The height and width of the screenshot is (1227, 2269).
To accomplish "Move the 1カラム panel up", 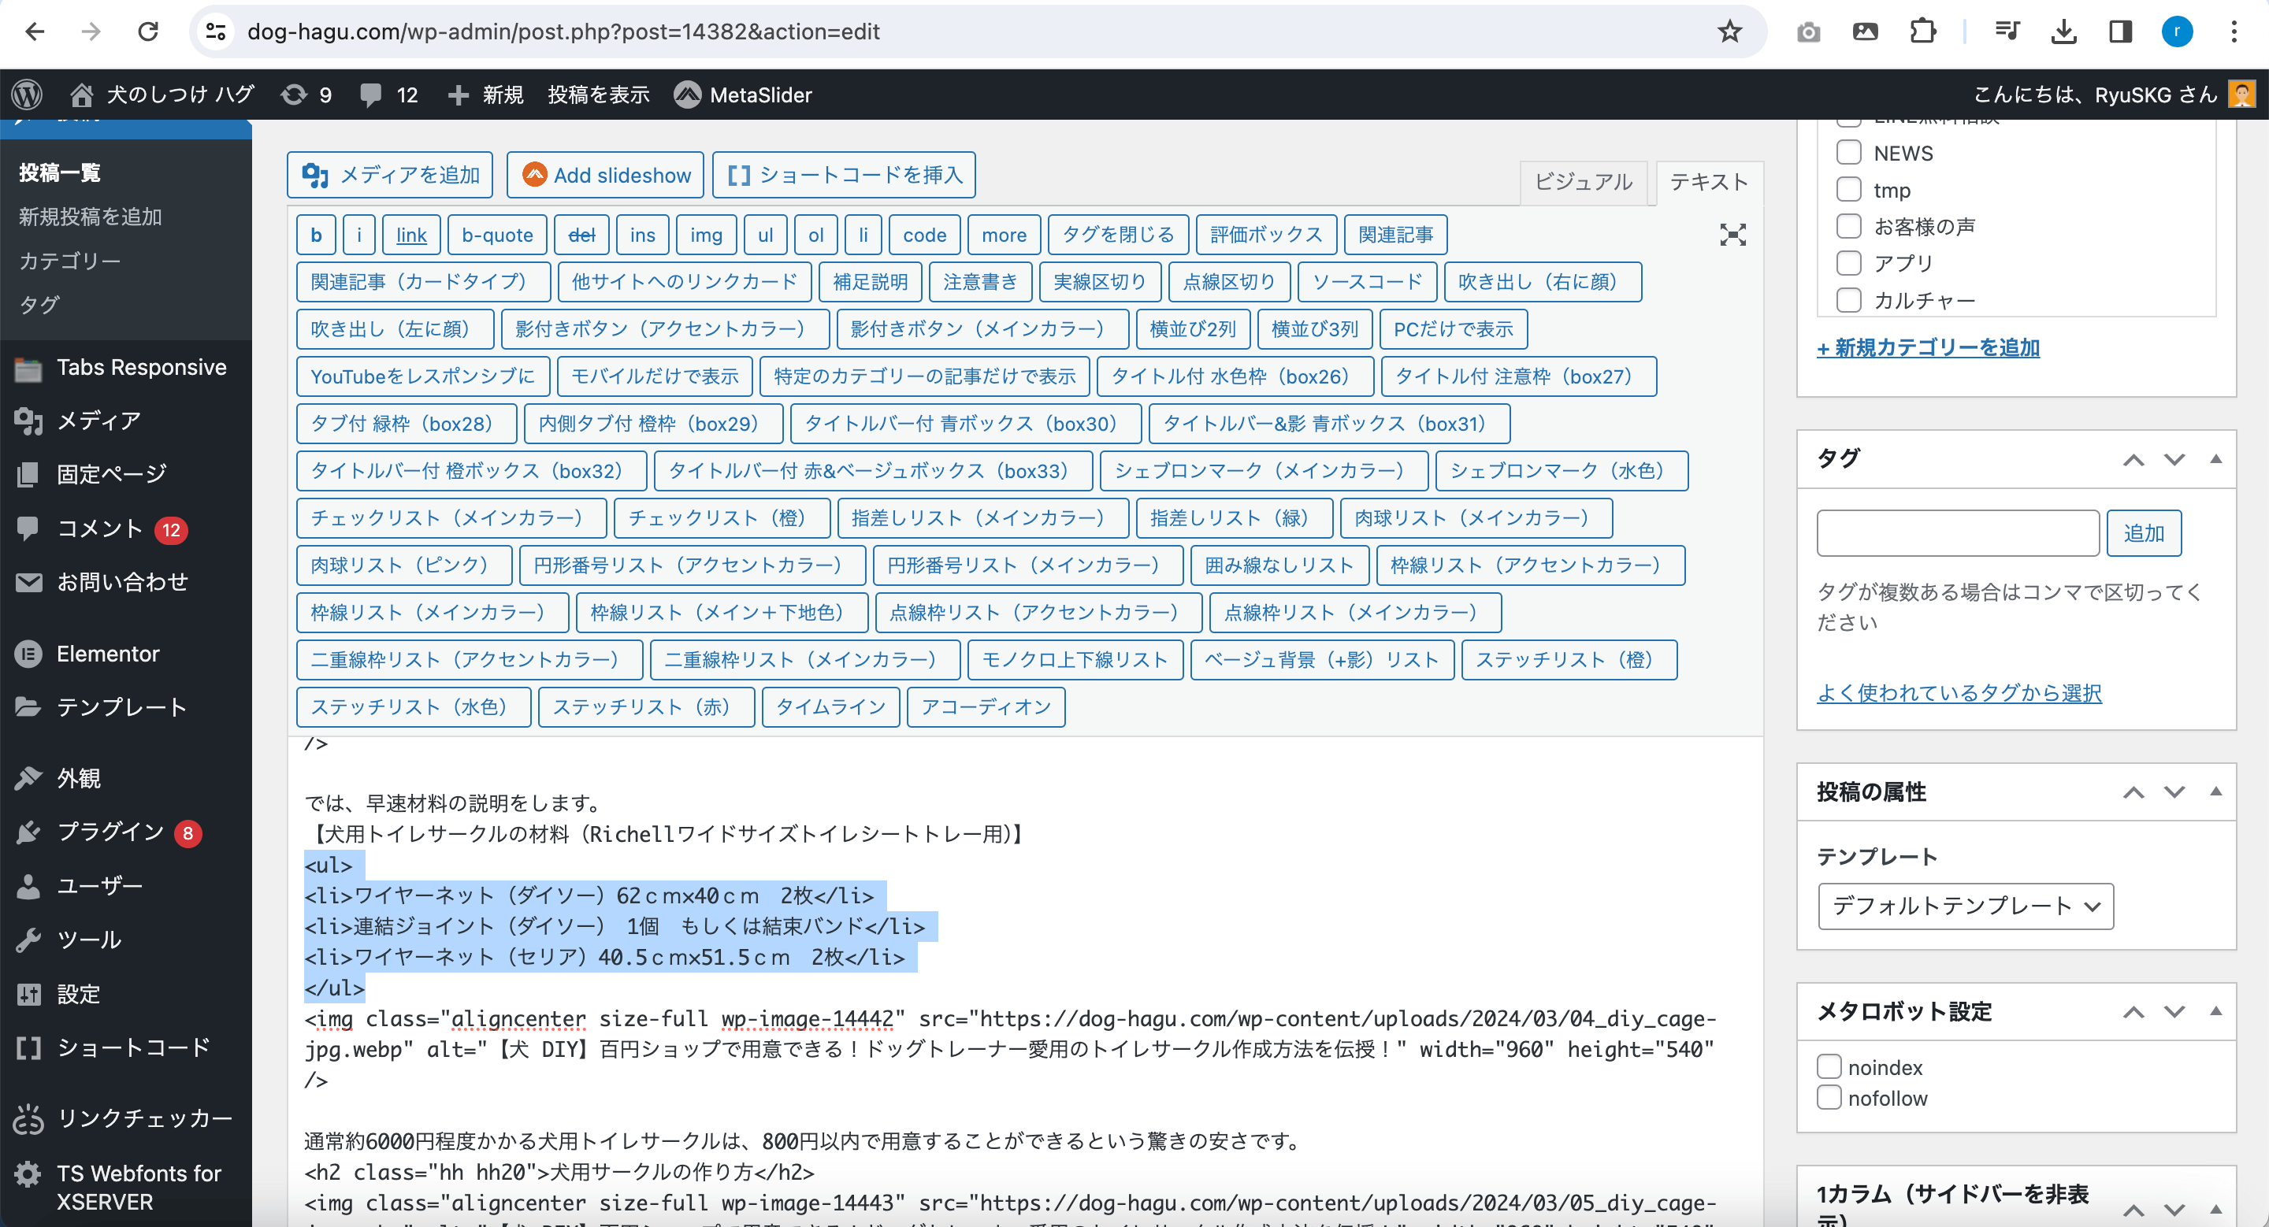I will pos(2133,1210).
